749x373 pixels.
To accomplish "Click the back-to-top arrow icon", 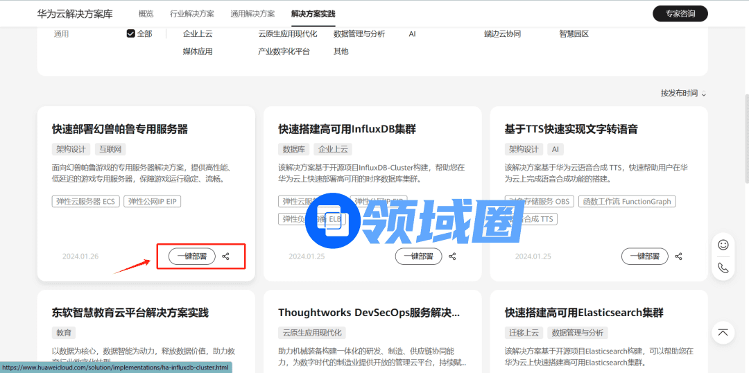I will 723,333.
